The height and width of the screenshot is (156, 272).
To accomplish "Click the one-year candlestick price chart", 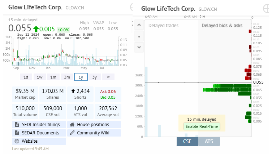I will [65, 52].
